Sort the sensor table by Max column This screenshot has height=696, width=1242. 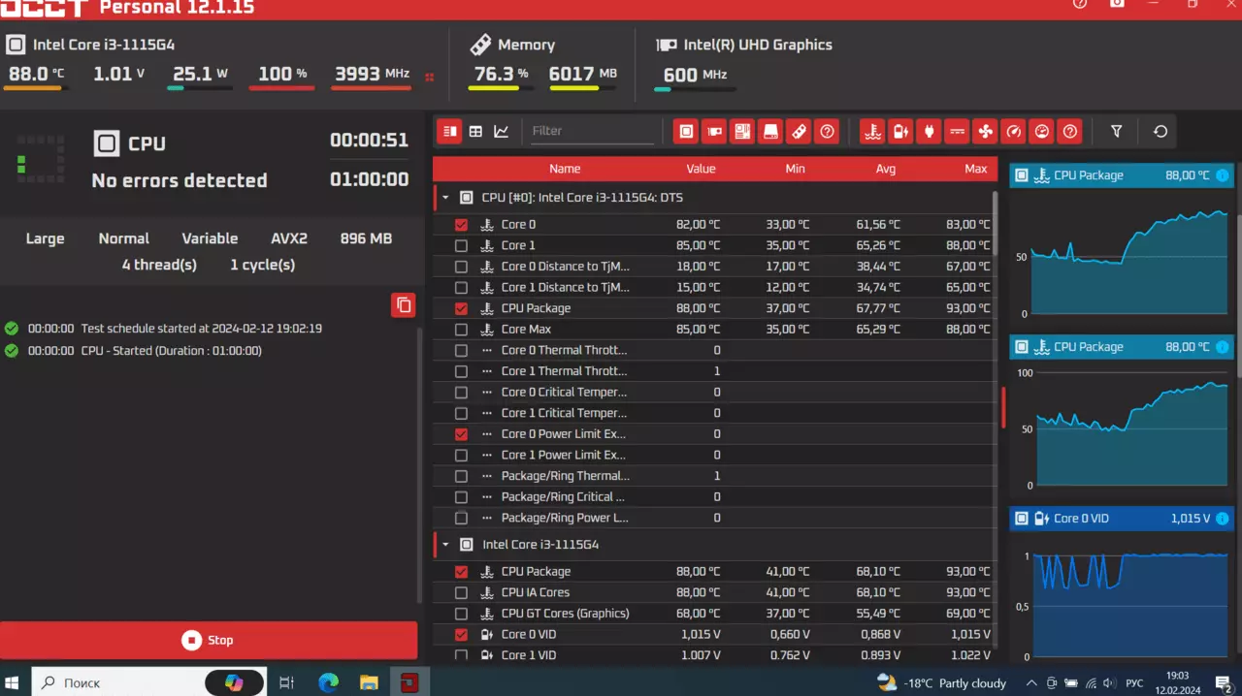click(975, 169)
